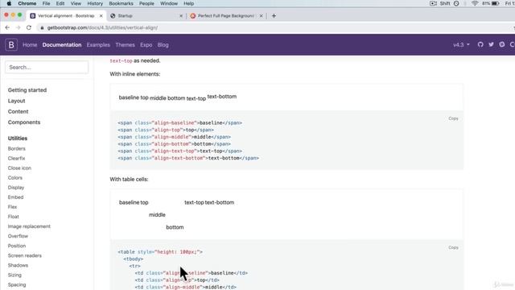Open Shadows utility page
The image size is (515, 290).
[18, 265]
